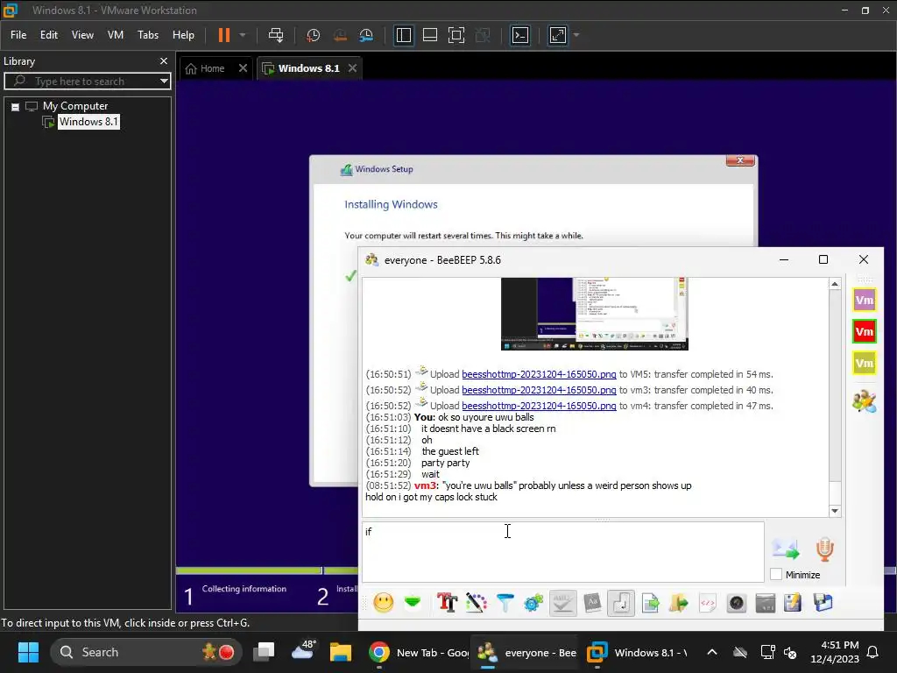The image size is (897, 673).
Task: Open the Tabs menu
Action: coord(147,35)
